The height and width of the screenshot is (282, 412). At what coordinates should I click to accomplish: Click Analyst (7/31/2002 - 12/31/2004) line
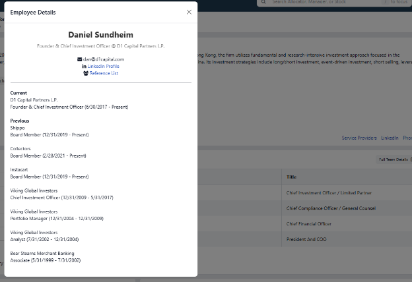point(44,239)
